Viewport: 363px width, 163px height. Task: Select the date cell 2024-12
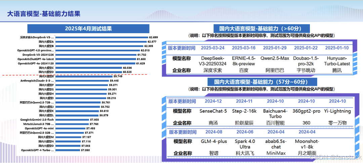coord(213,101)
